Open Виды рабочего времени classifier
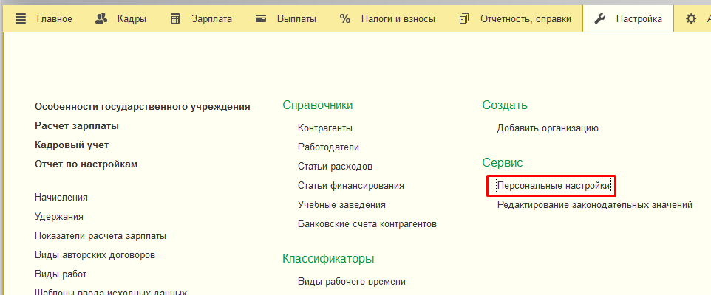The width and height of the screenshot is (711, 295). click(x=351, y=282)
